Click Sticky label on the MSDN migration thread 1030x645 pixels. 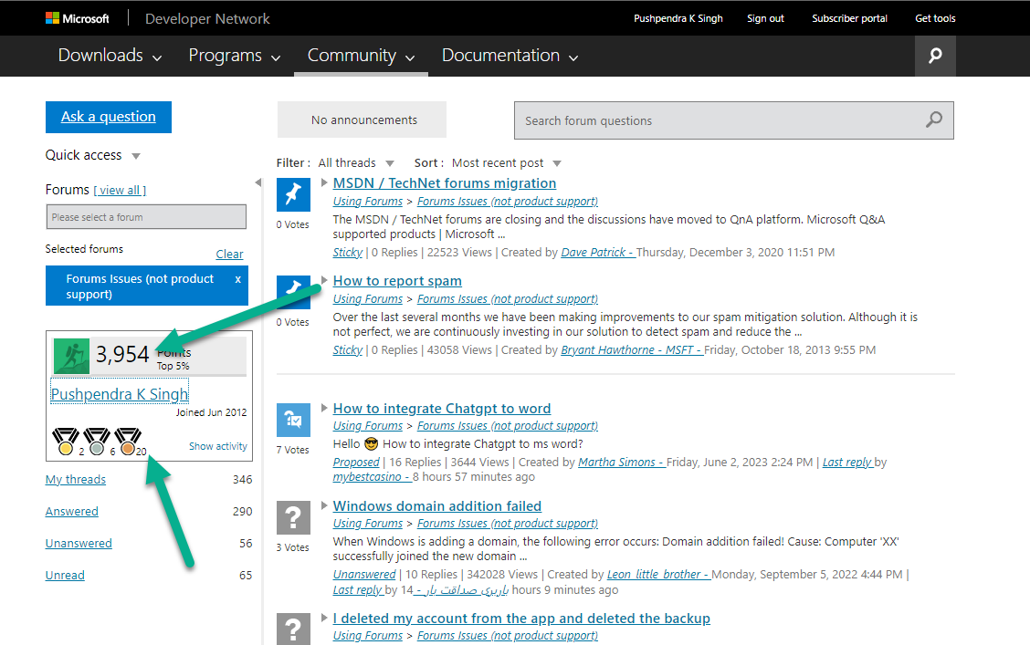348,253
